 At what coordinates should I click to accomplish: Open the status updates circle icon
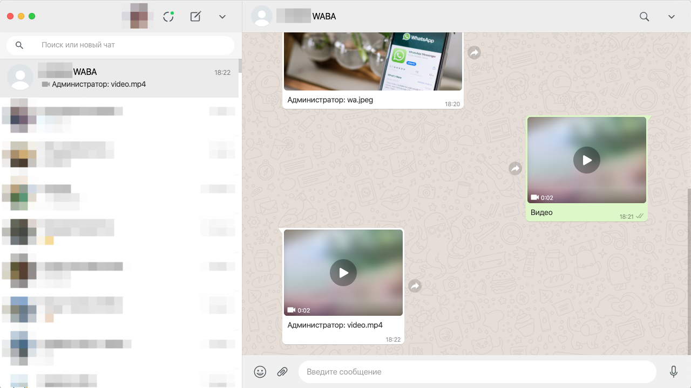click(168, 17)
